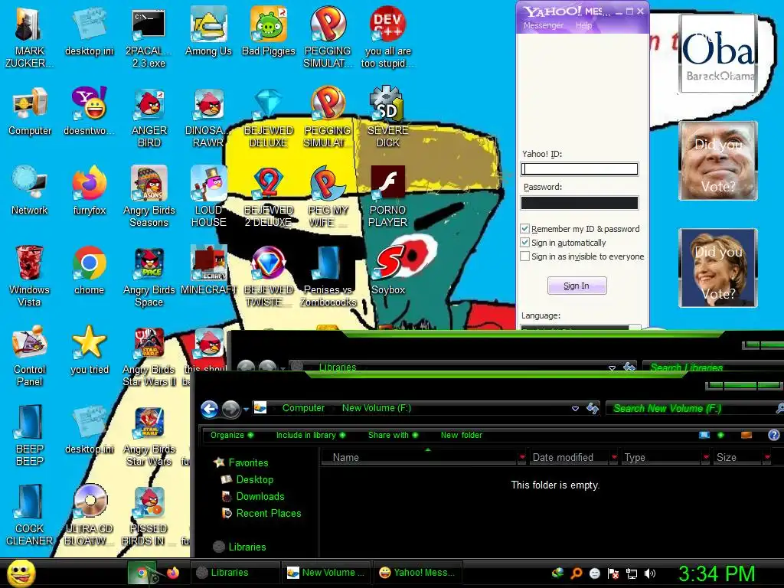Open the Date modified column filter arrow
The width and height of the screenshot is (784, 588).
tap(614, 457)
